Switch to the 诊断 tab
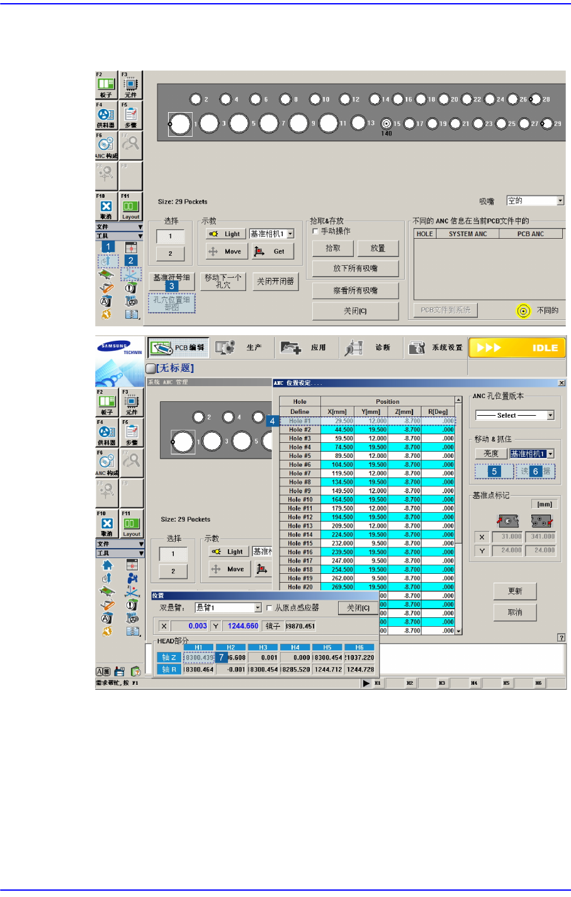This screenshot has width=571, height=897. click(370, 347)
